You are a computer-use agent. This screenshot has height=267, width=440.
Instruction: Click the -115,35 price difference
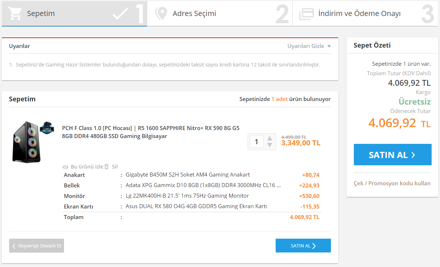tap(310, 207)
